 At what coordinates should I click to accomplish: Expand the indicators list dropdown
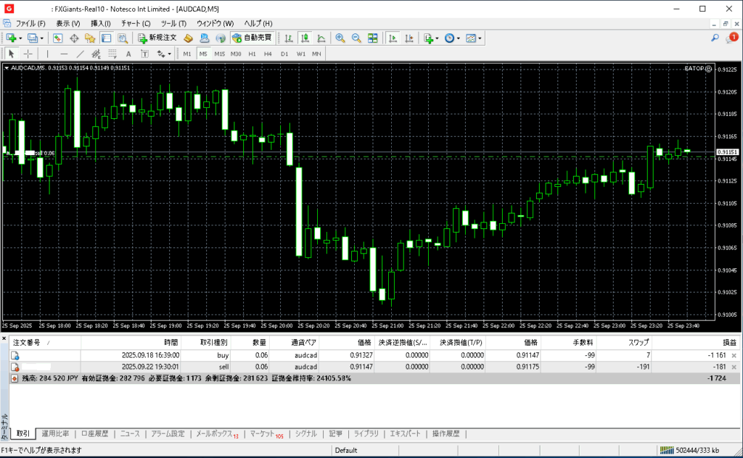point(437,38)
